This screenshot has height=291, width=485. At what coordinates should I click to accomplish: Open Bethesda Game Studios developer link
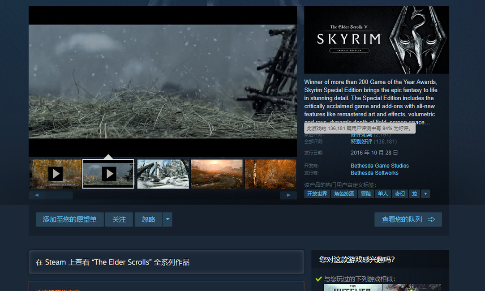[379, 166]
